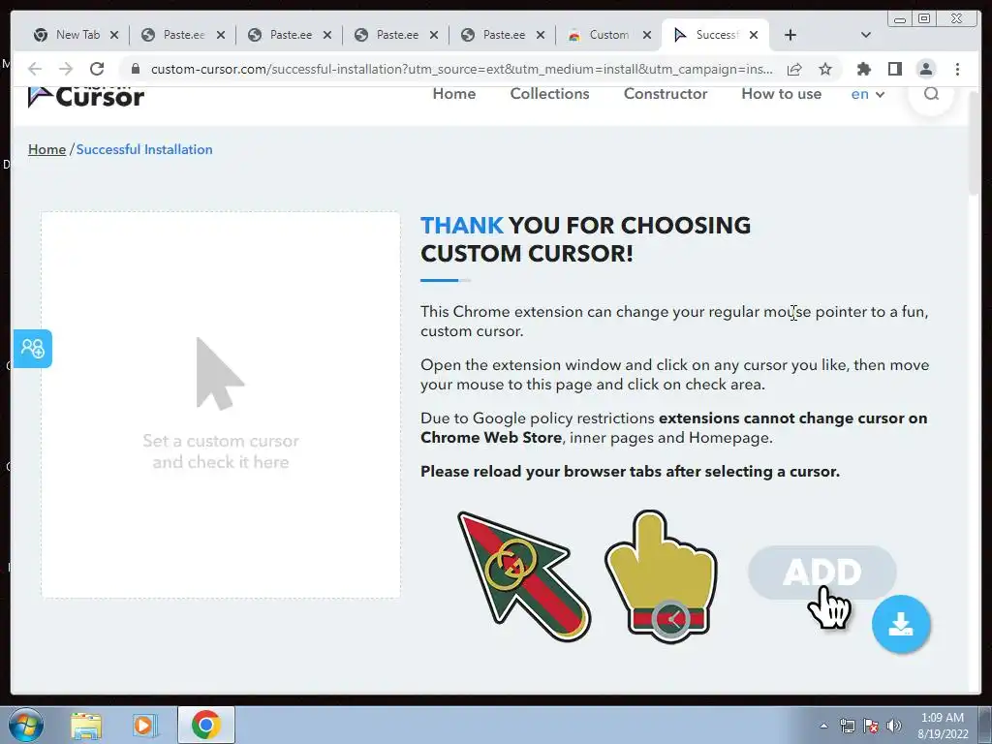Click the page vertical scrollbar thumb
This screenshot has width=992, height=744.
click(974, 143)
